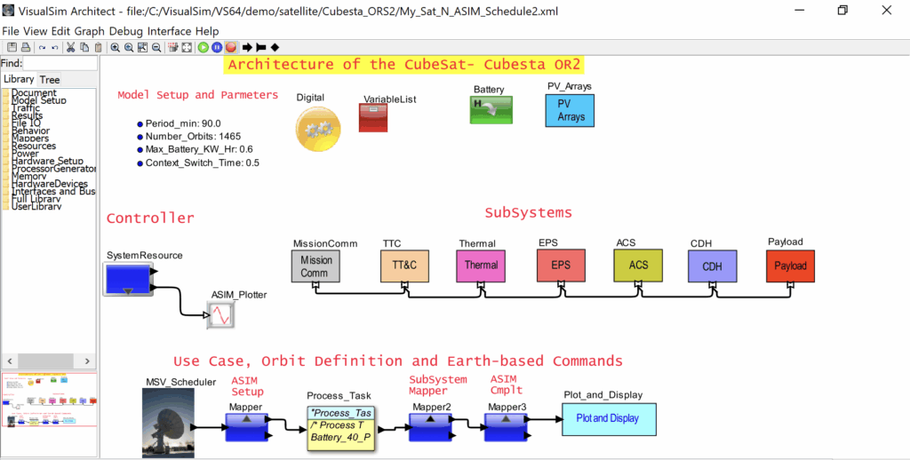
Task: Pause the simulation with blue button
Action: (217, 47)
